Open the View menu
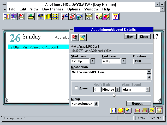 click(34, 9)
